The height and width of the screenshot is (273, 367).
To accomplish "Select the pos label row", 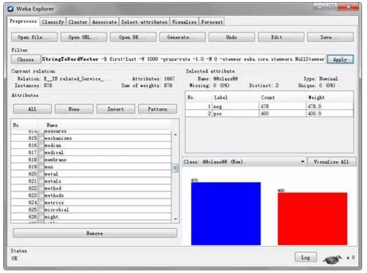I will pos(269,114).
